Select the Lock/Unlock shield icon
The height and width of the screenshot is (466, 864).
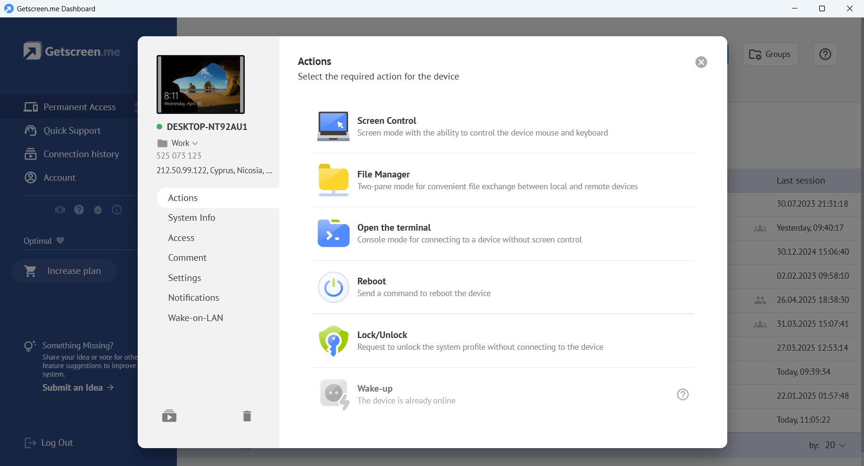tap(333, 341)
